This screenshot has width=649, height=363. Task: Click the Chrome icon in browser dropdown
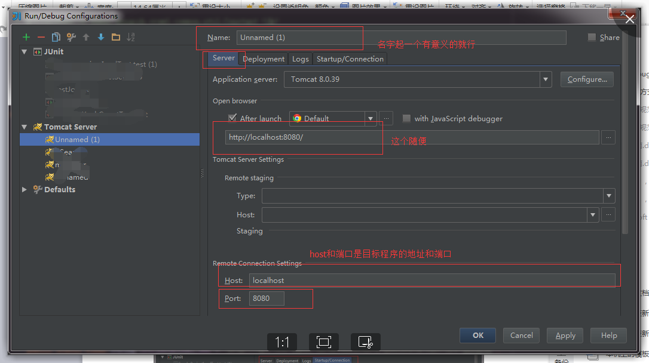click(297, 118)
